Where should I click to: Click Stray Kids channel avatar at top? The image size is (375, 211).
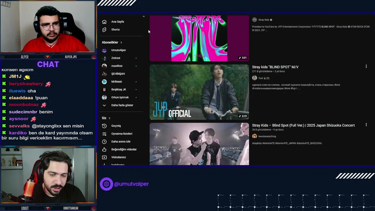(x=255, y=20)
